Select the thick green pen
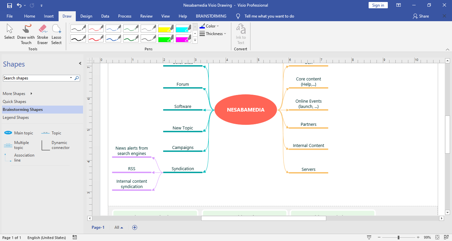452x241 pixels. (x=131, y=39)
